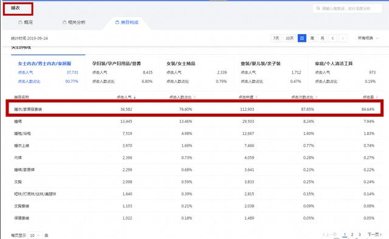Sort table by 点击人数占比 column arrow
Image resolution: width=389 pixels, height=239 pixels.
tap(194, 97)
